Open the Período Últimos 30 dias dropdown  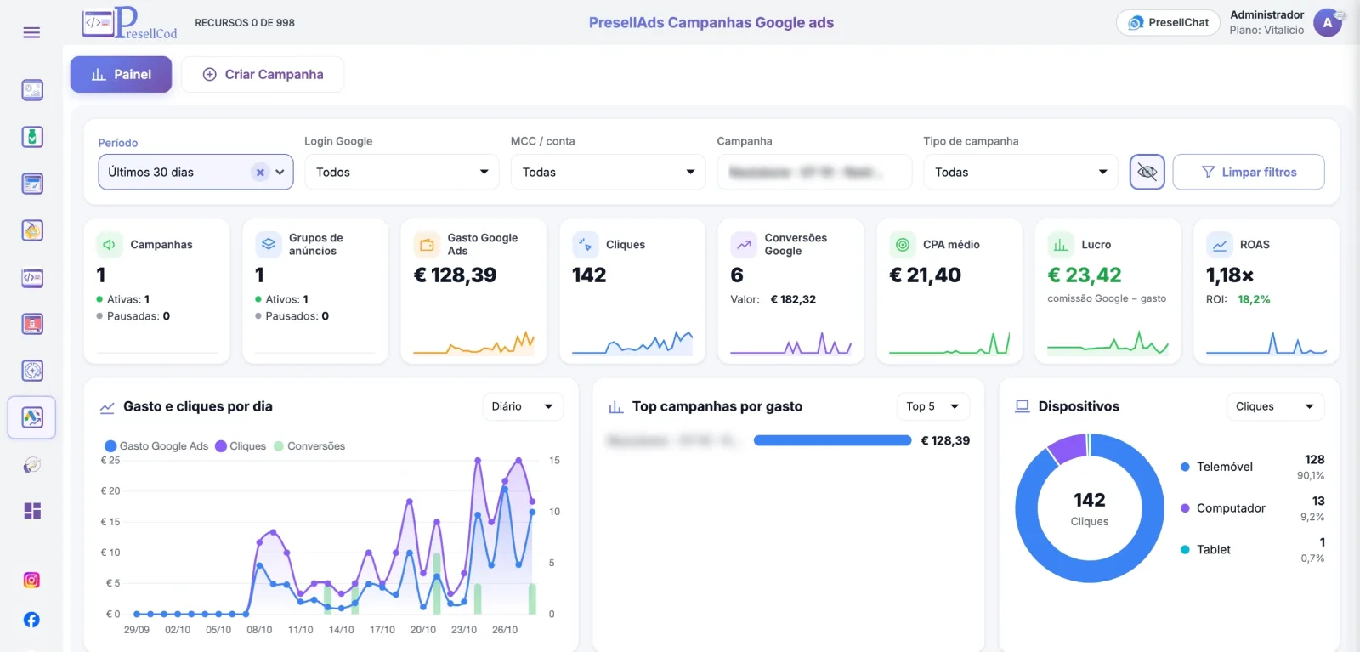pos(195,173)
